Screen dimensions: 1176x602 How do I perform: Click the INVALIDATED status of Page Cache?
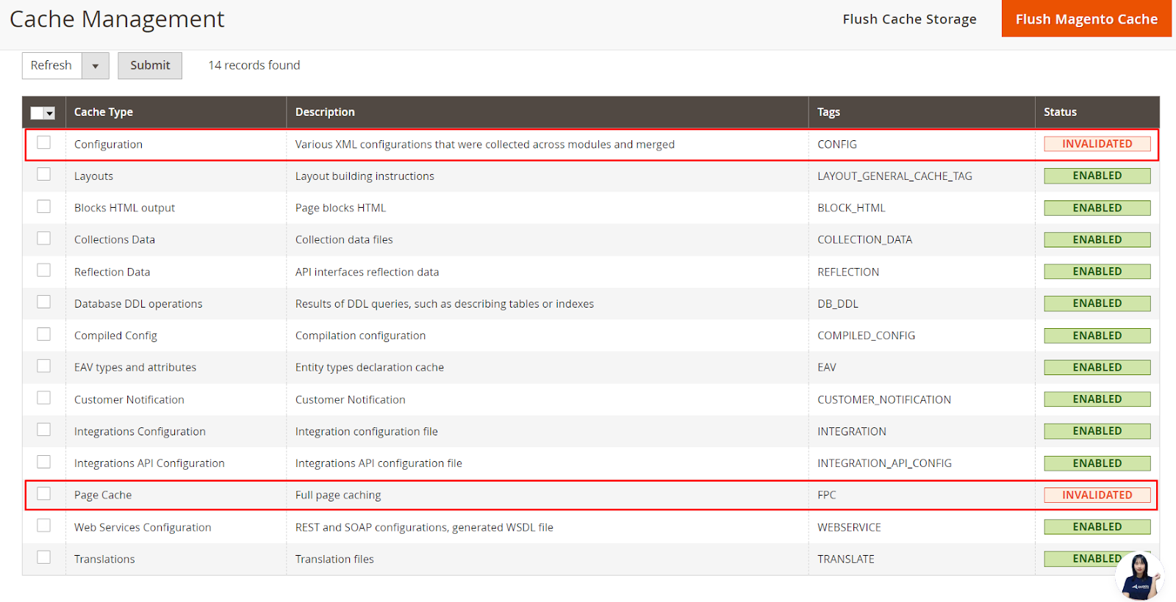point(1097,495)
